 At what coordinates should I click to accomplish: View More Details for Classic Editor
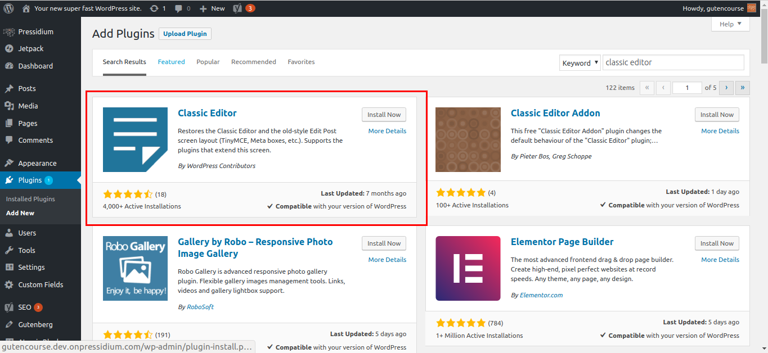387,131
